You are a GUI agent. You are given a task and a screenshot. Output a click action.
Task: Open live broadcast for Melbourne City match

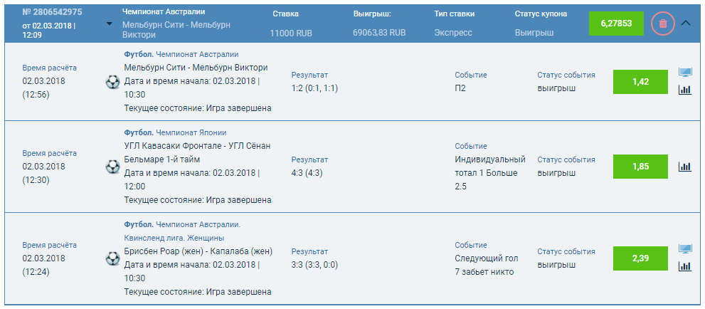point(685,73)
